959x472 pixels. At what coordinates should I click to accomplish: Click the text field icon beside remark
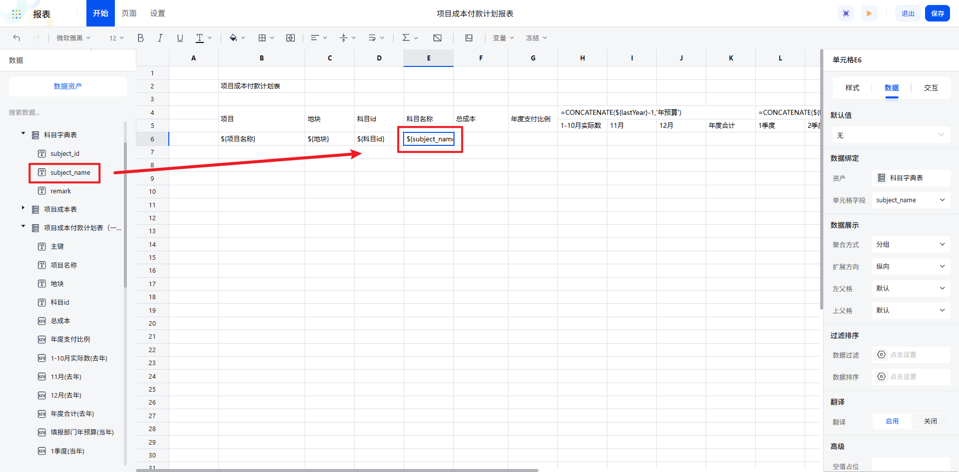(42, 191)
